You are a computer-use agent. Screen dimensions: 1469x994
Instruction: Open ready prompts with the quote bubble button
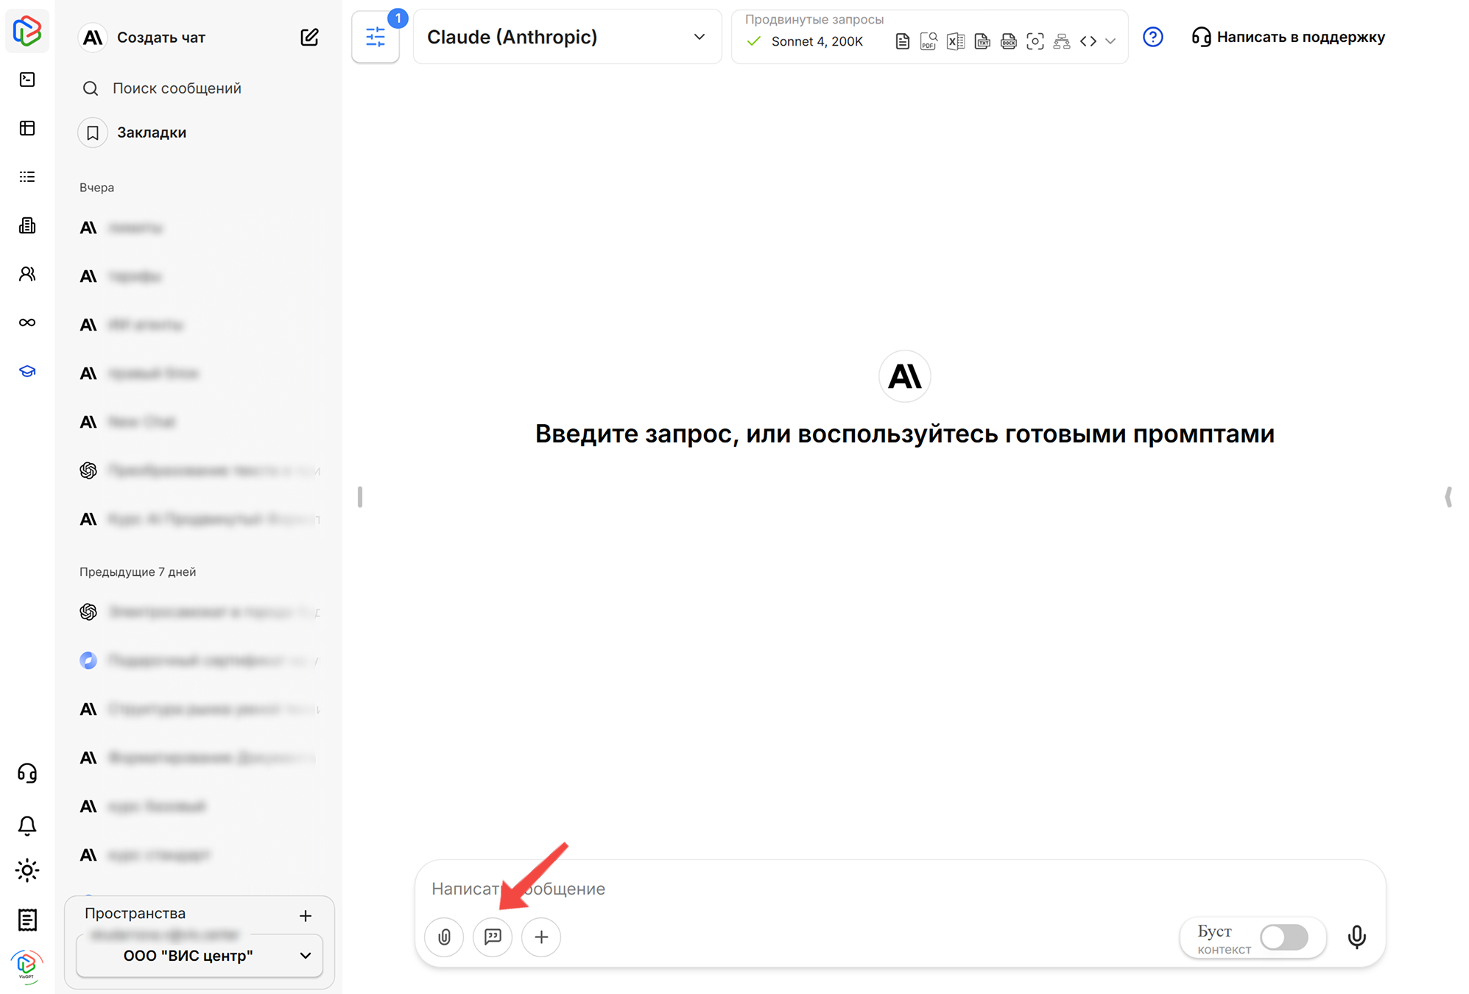pyautogui.click(x=493, y=937)
